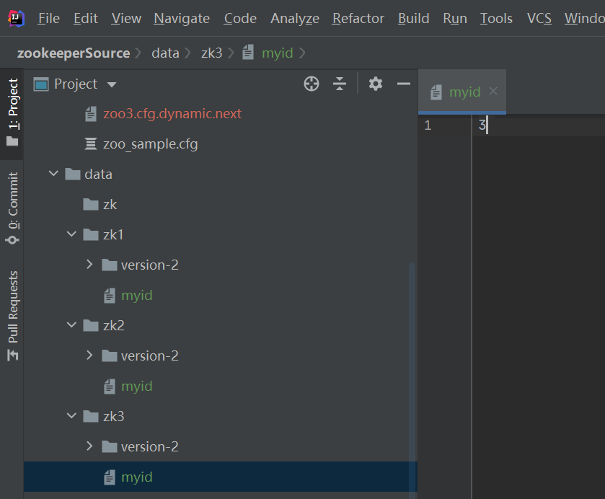605x499 pixels.
Task: Toggle the Pull Requests tool window
Action: pos(12,316)
